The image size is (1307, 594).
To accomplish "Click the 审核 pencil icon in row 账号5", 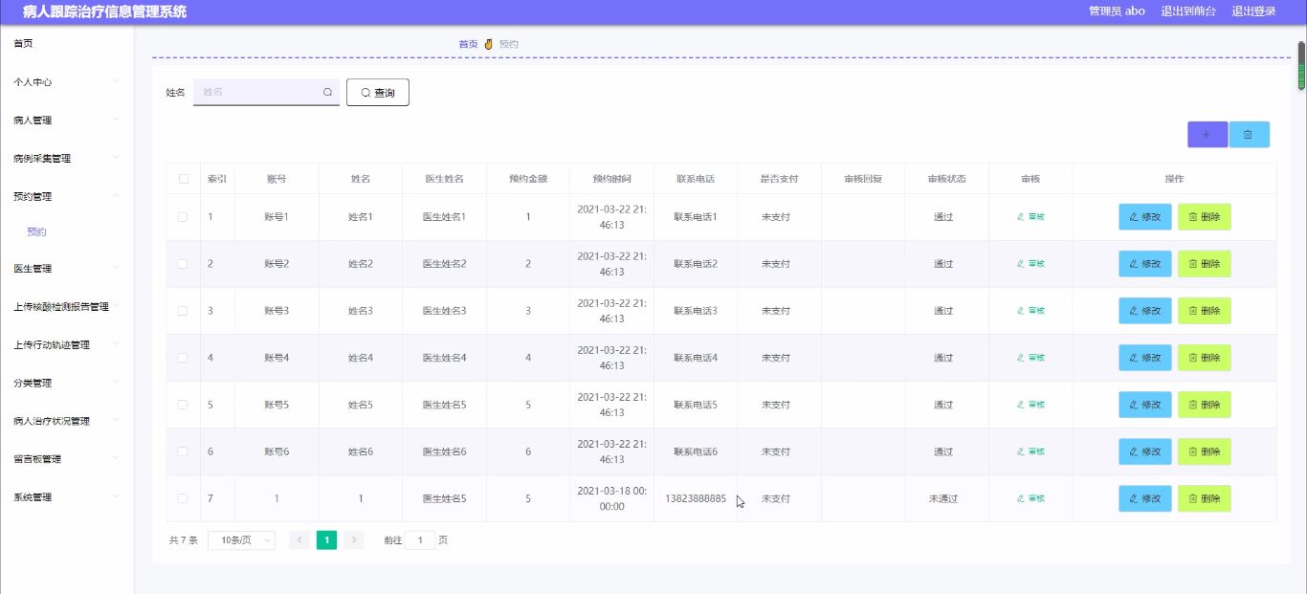I will coord(1021,405).
